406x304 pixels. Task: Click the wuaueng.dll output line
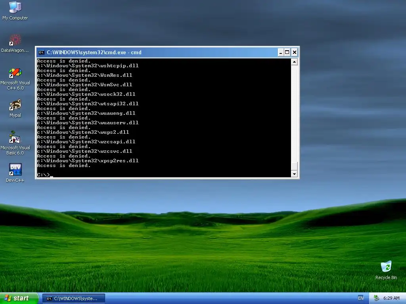(86, 113)
